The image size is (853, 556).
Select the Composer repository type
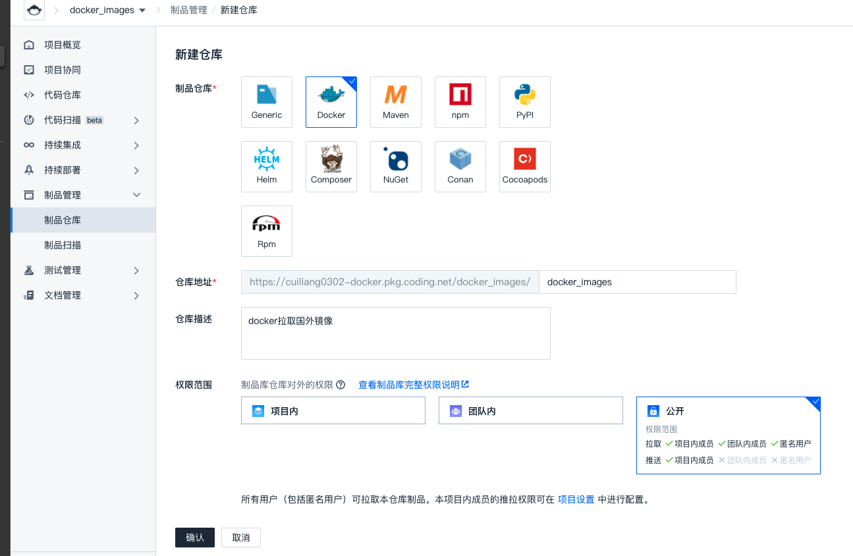[331, 167]
